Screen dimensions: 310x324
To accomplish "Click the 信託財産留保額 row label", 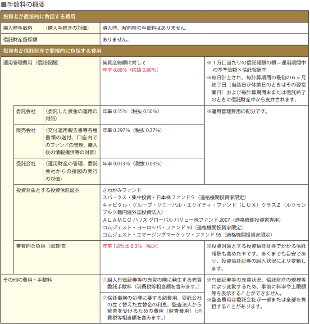I will 20,39.
